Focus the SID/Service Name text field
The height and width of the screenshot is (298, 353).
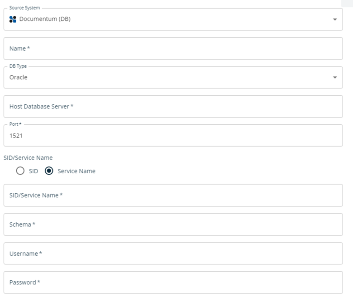(x=173, y=195)
